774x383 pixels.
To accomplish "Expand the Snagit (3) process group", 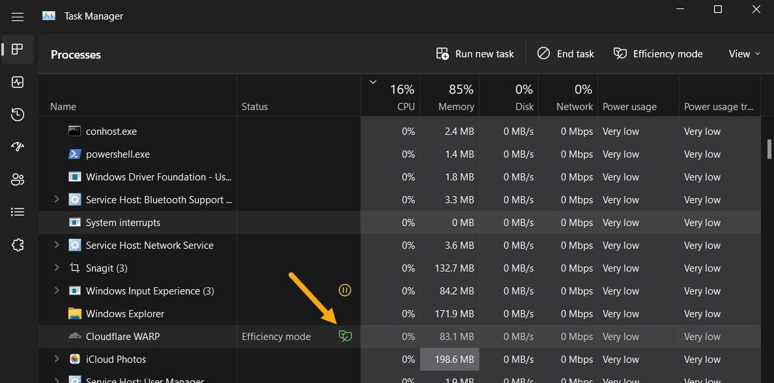I will coord(56,268).
